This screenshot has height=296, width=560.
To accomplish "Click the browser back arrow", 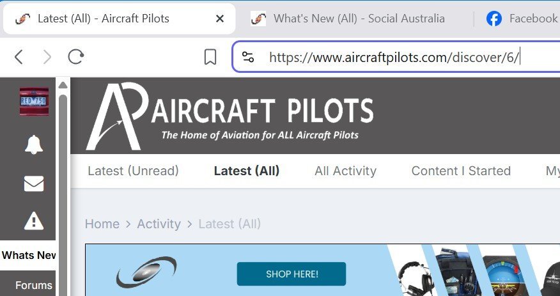I will coord(19,57).
